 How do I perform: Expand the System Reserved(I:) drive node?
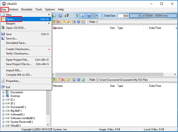(3, 122)
